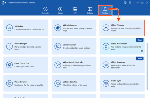This screenshot has width=150, height=98.
Task: Click 'Crop the redundant video footage' description
Action: [76, 48]
